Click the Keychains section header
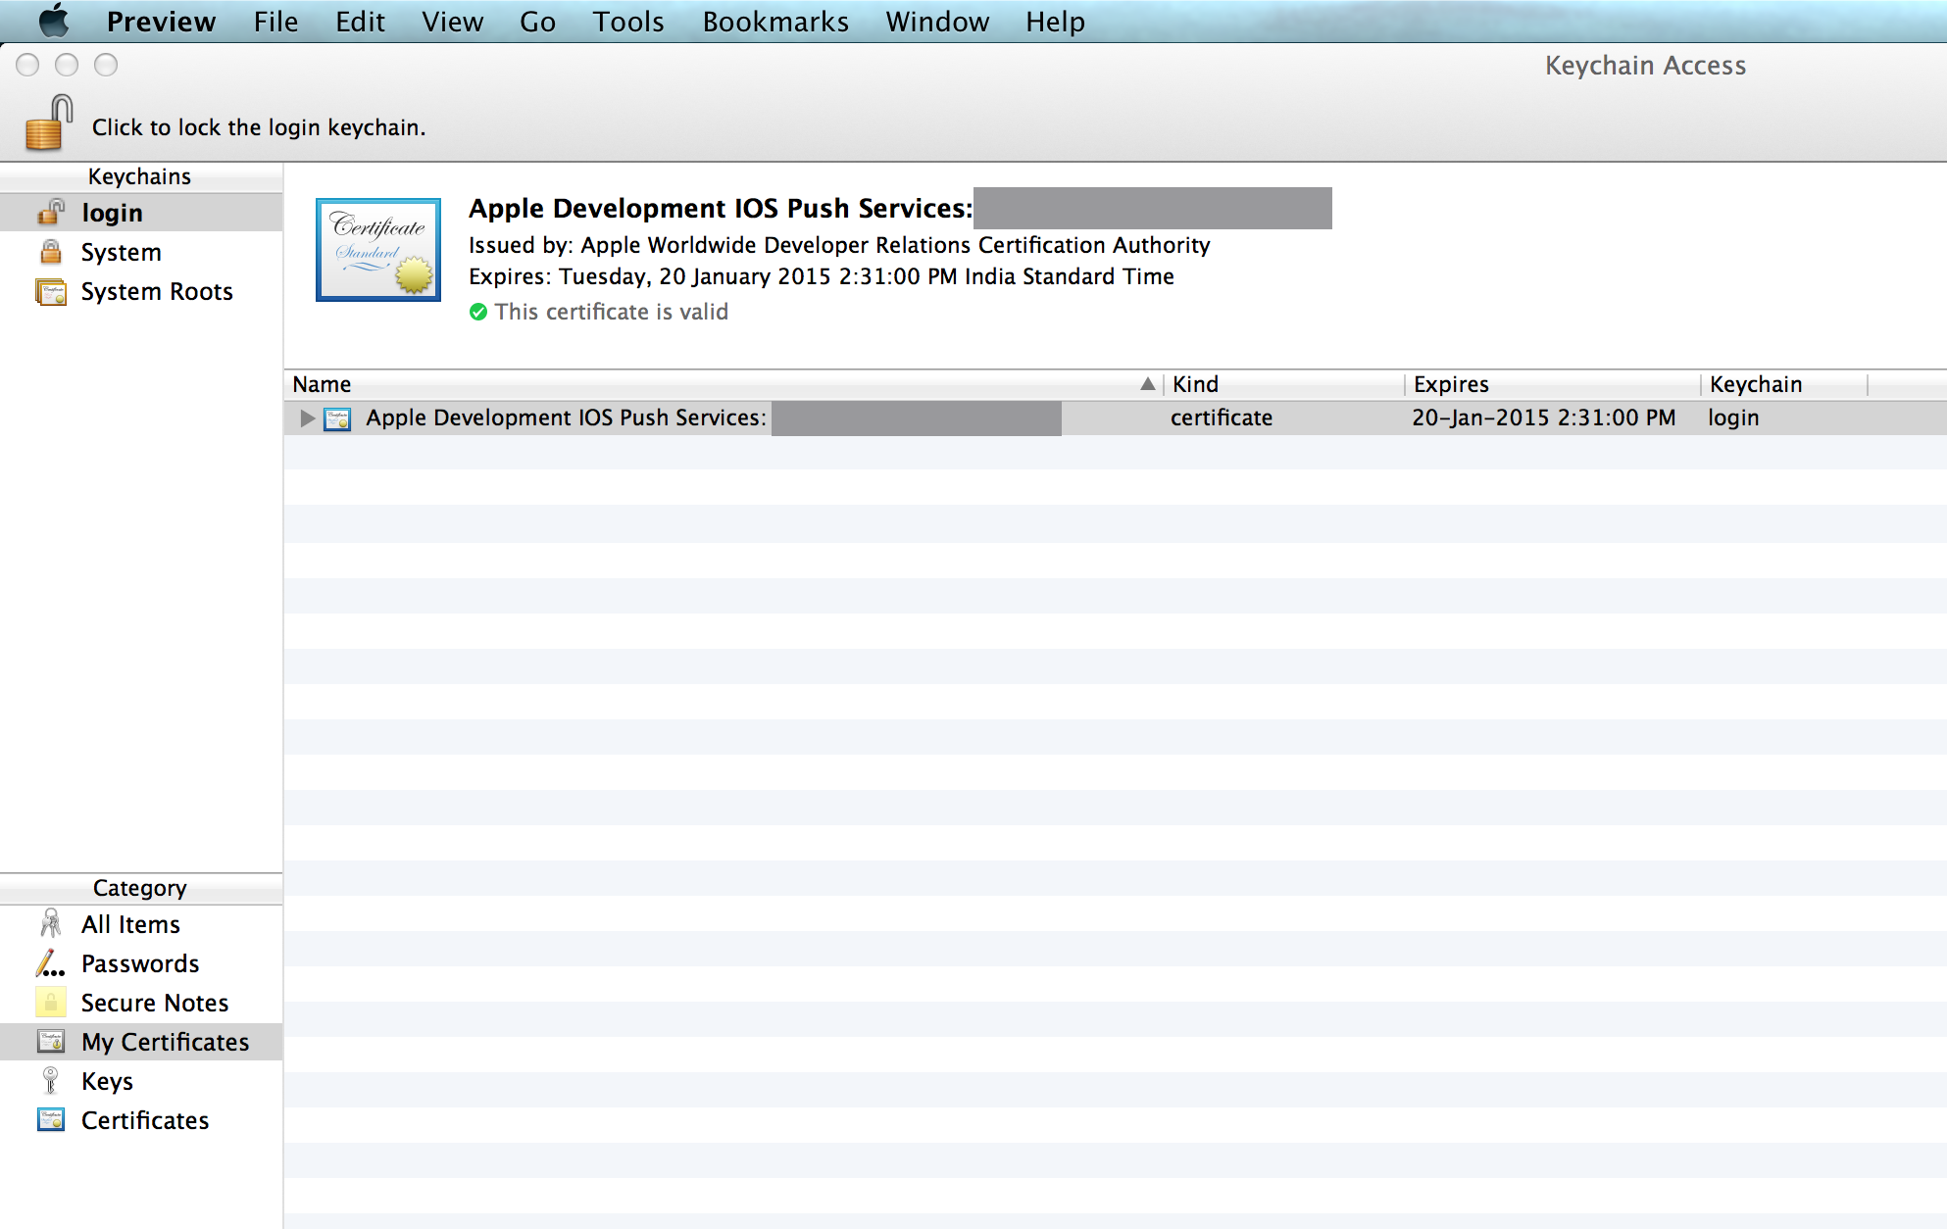 point(140,176)
